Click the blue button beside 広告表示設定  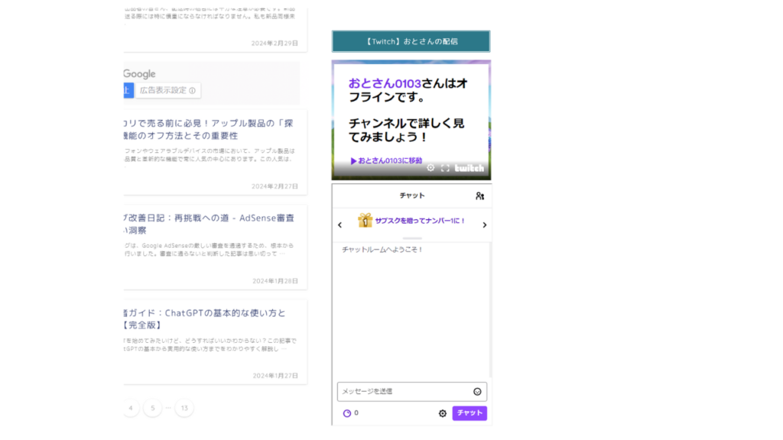click(x=128, y=90)
